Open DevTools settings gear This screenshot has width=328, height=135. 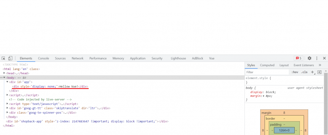[x=309, y=58]
